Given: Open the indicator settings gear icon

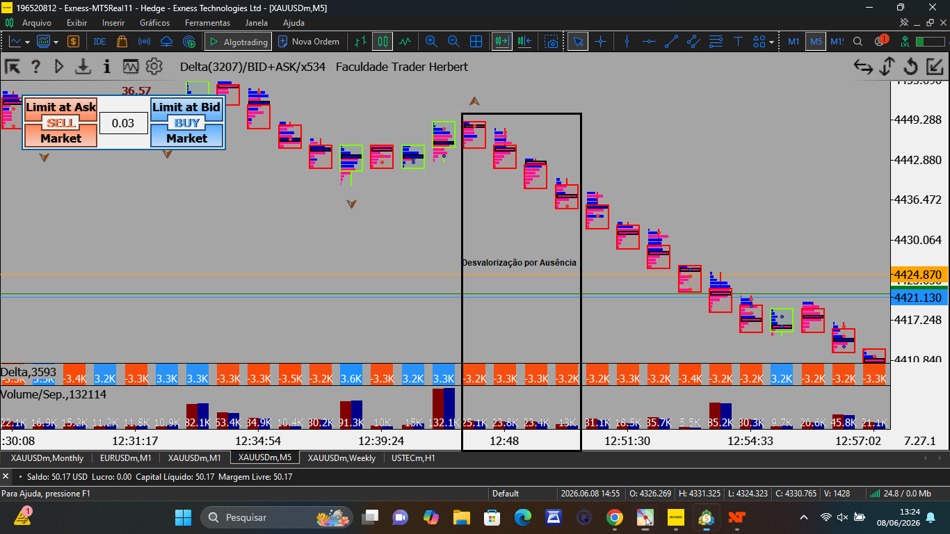Looking at the screenshot, I should coord(154,67).
